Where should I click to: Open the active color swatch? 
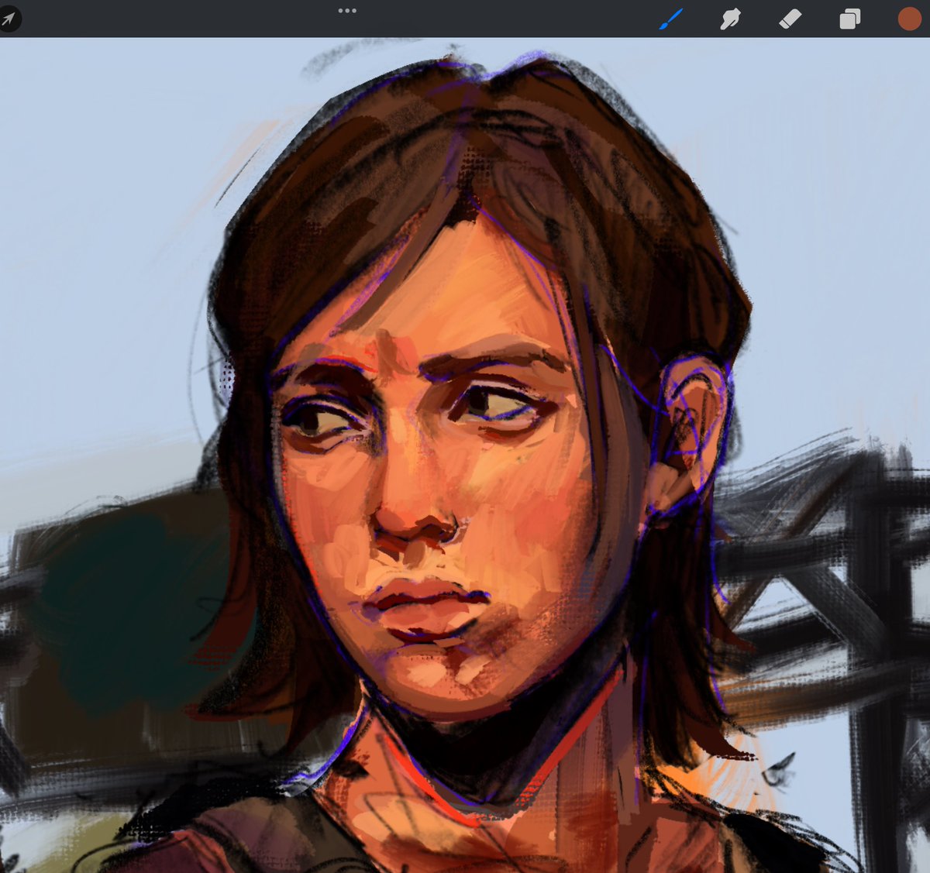coord(909,19)
